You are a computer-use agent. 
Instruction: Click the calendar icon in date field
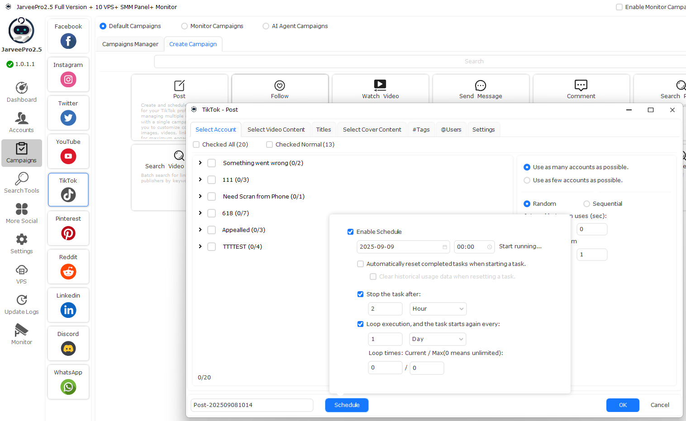(445, 247)
